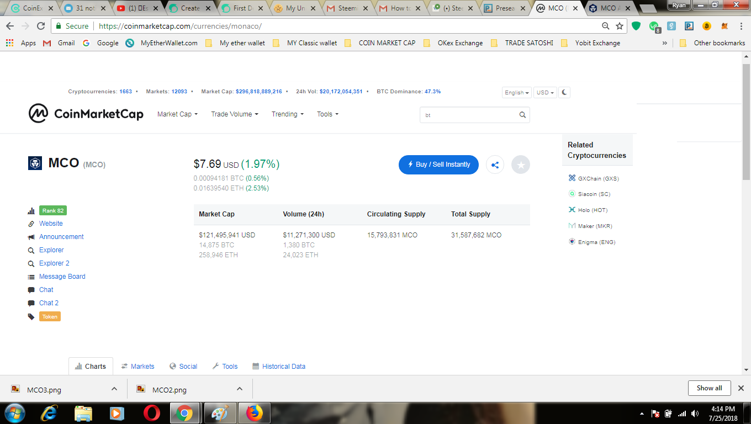Open the MCO Website link
The width and height of the screenshot is (751, 424).
(x=51, y=224)
